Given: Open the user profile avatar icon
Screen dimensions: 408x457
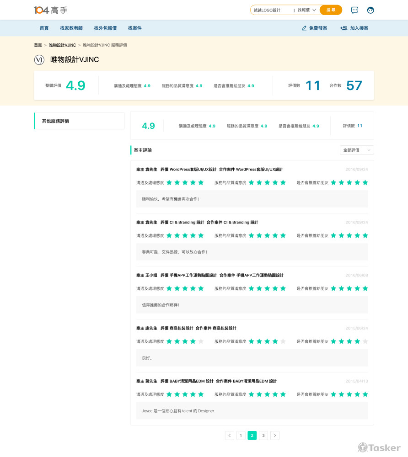Looking at the screenshot, I should tap(370, 10).
